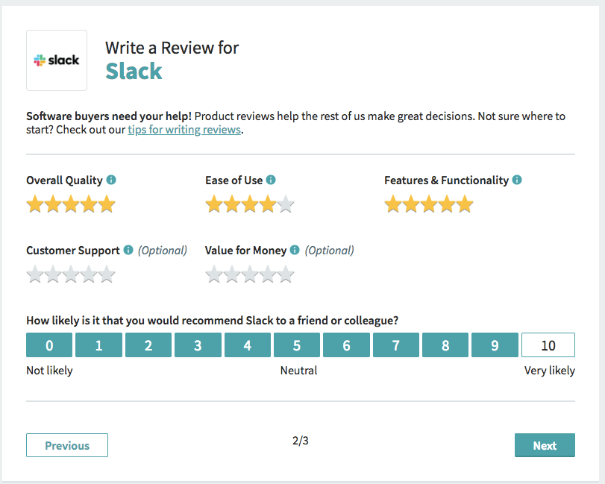Set Ease of Use to five stars
Screen dimensions: 605x484
point(286,204)
